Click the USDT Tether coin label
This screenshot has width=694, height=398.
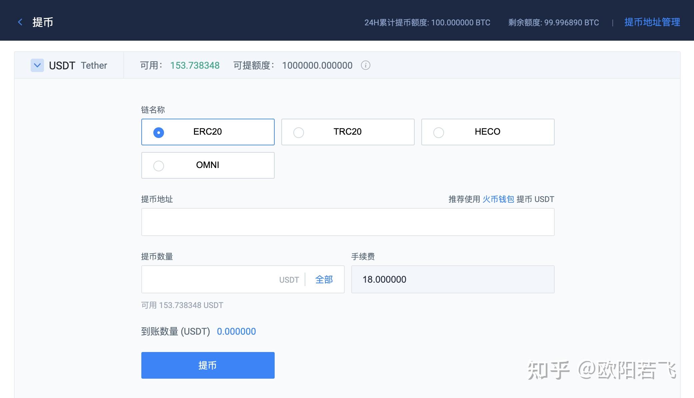tap(78, 65)
